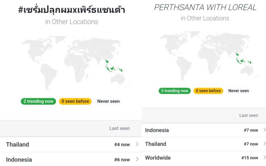Expand Worldwide #15 row chevron
This screenshot has height=166, width=266.
click(264, 158)
